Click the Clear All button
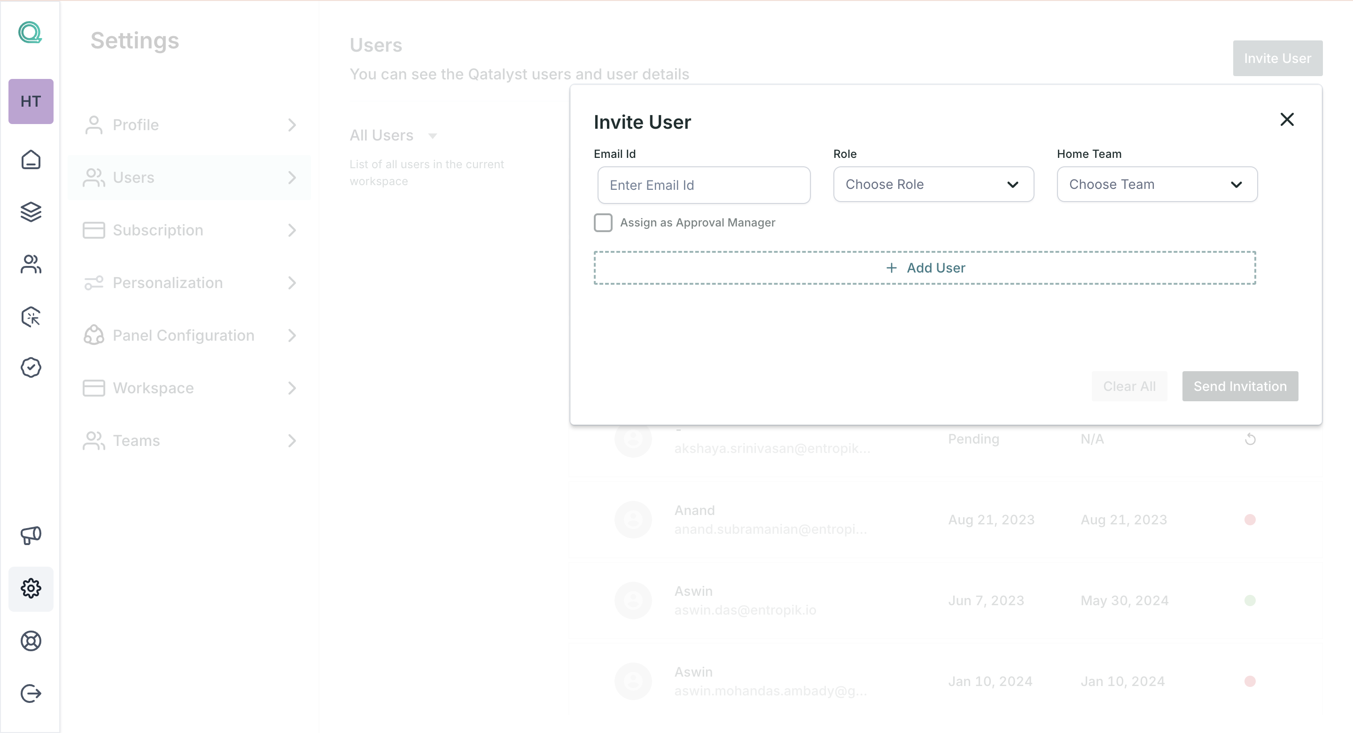This screenshot has height=733, width=1353. tap(1129, 386)
